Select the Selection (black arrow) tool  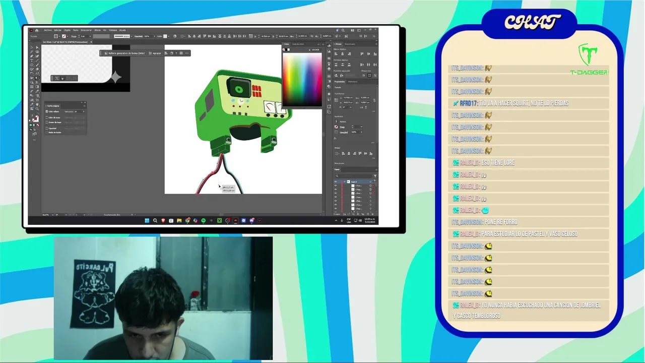coord(32,47)
